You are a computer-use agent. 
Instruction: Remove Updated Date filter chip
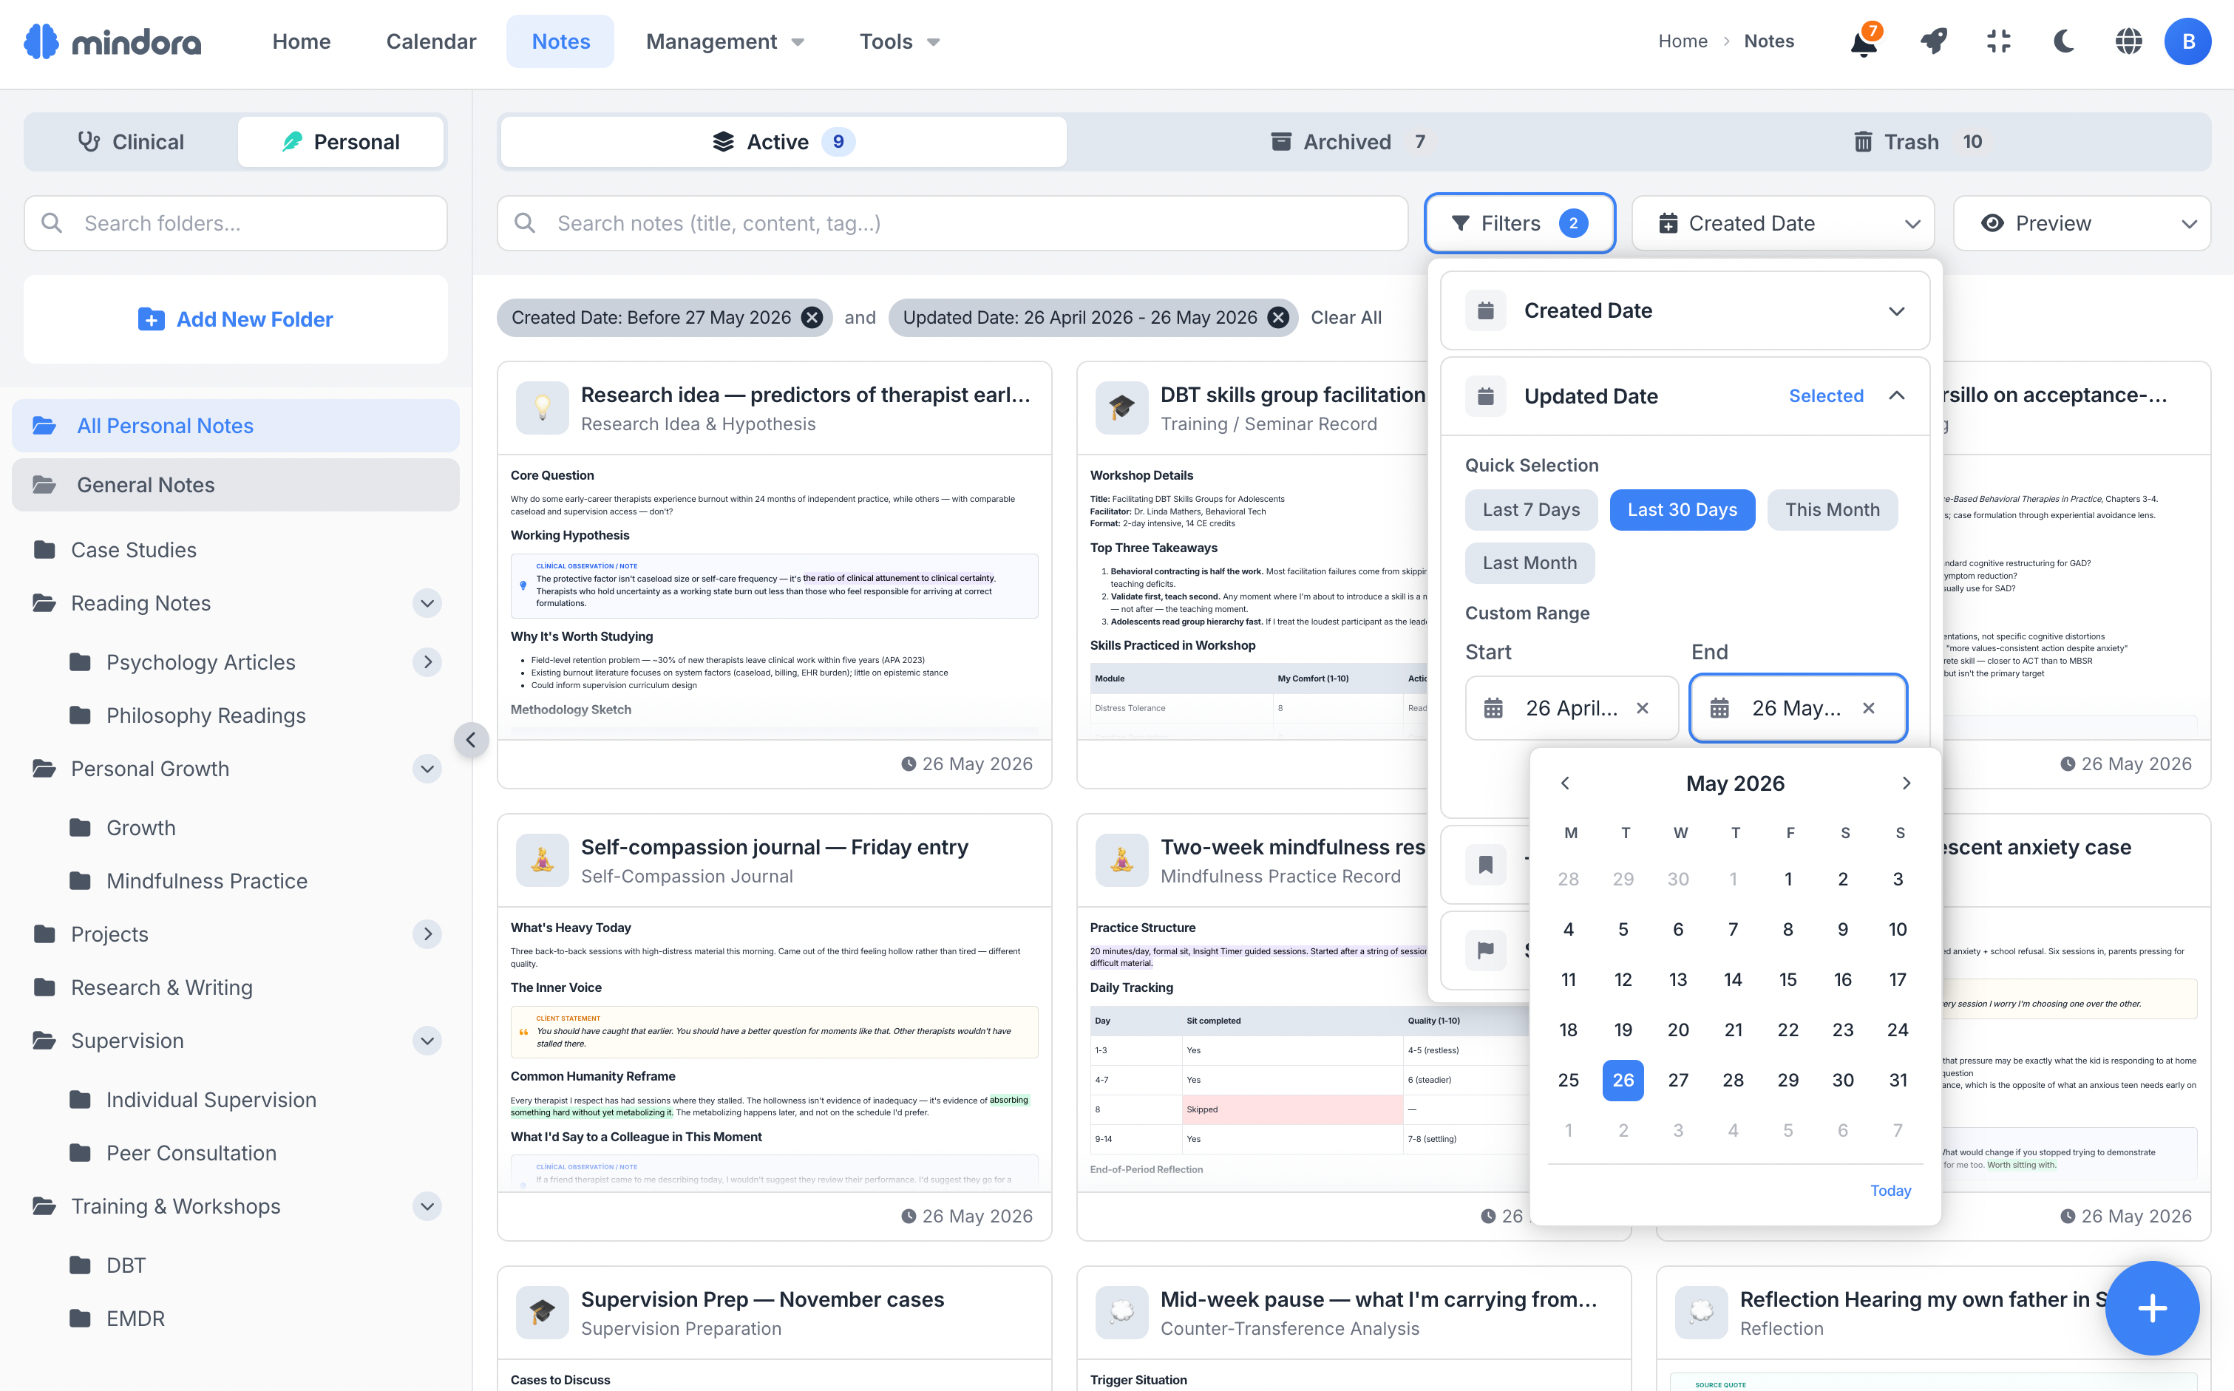point(1278,317)
